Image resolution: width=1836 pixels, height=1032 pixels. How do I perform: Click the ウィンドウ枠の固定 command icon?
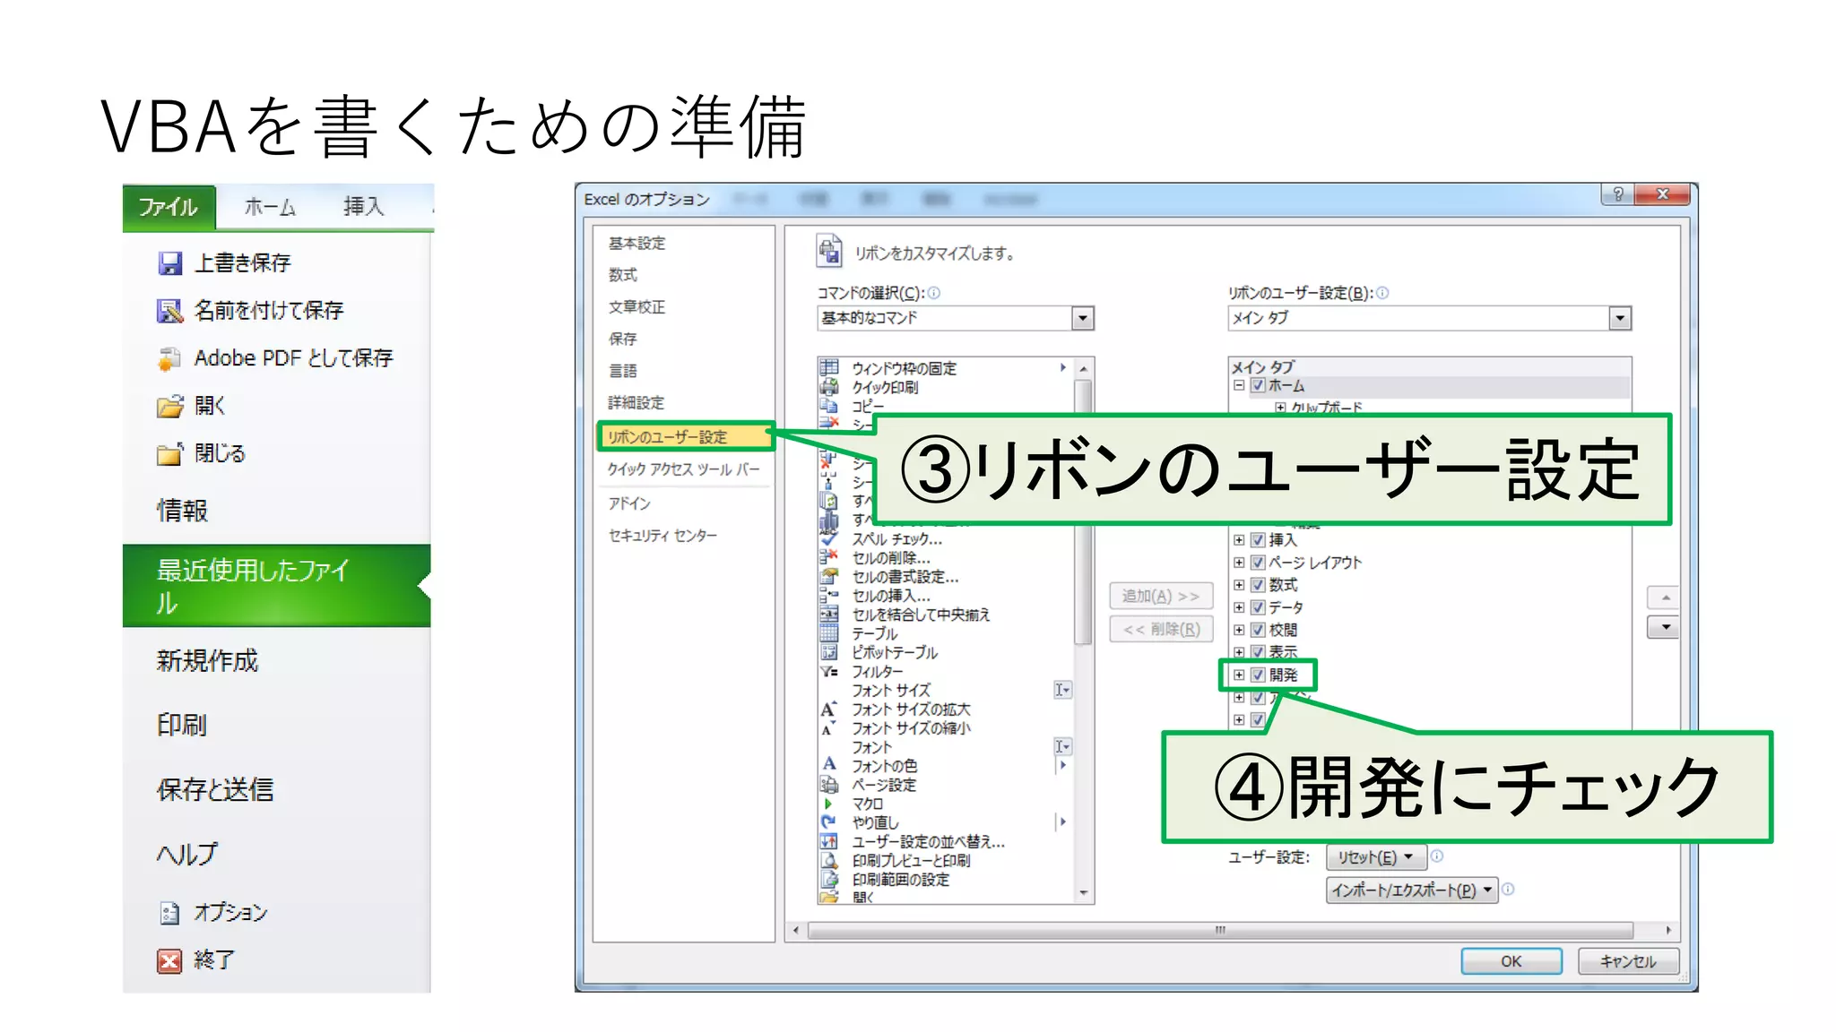coord(829,367)
